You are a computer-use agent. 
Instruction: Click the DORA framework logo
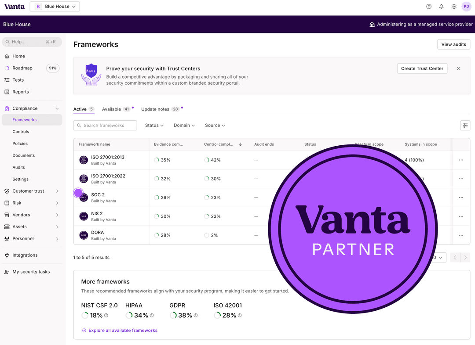click(84, 235)
